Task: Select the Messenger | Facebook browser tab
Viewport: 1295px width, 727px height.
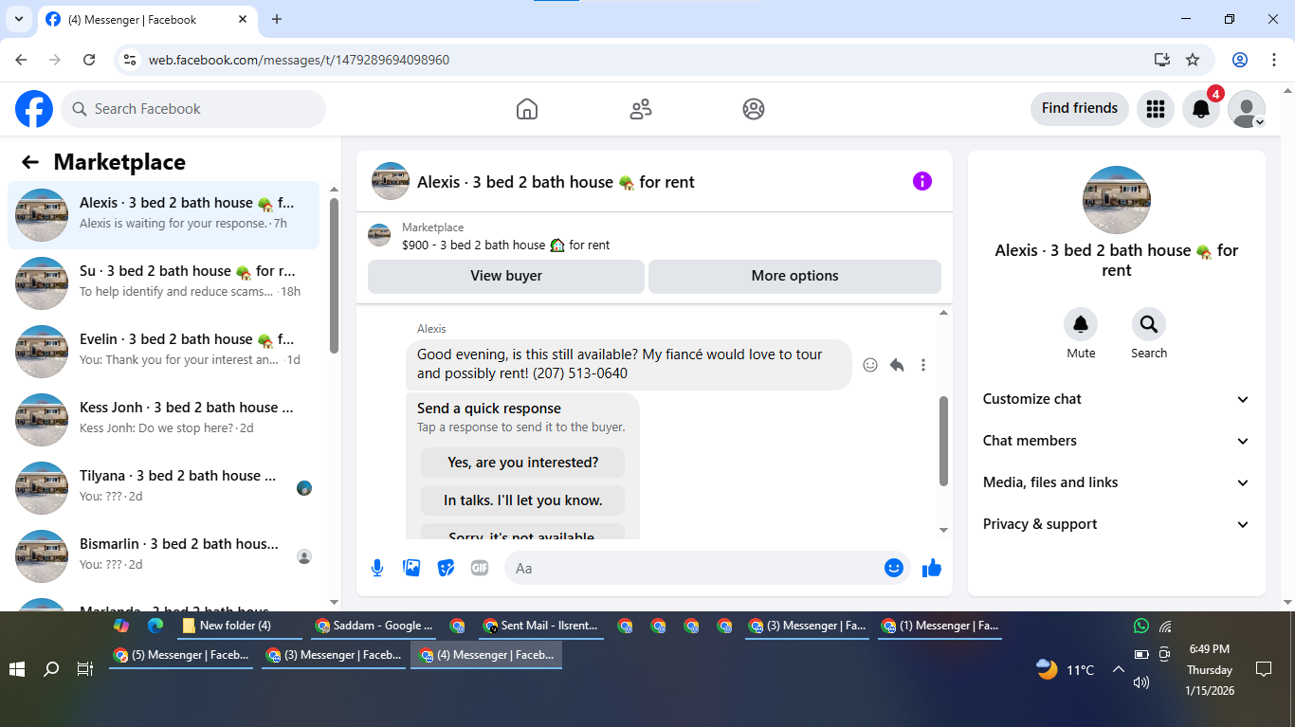Action: tap(147, 19)
